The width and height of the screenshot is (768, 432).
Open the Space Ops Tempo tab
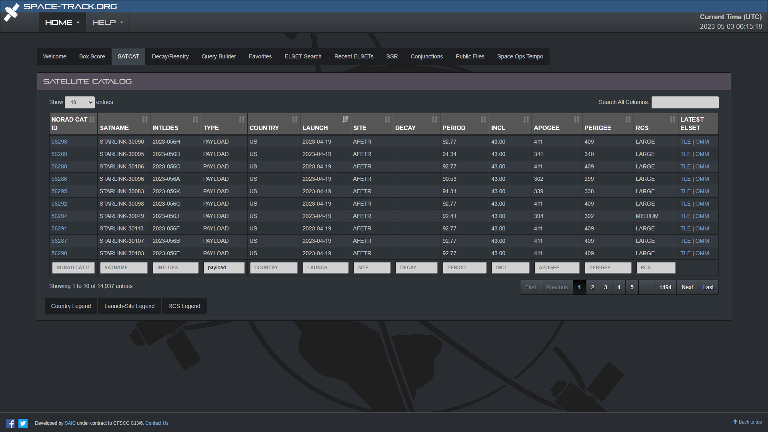(x=520, y=56)
